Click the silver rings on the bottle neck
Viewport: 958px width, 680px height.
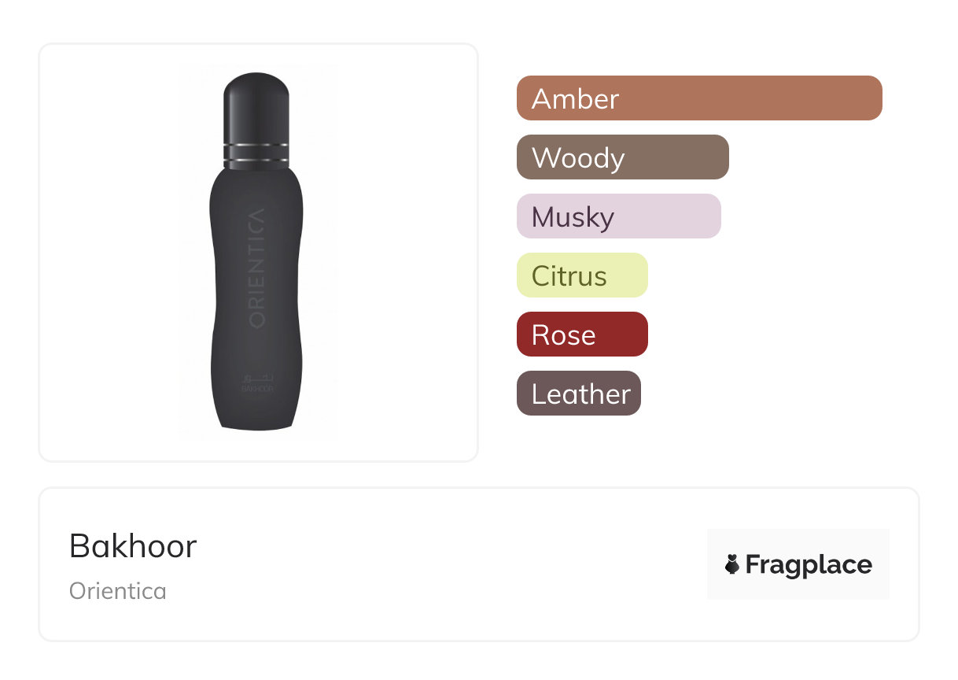(257, 154)
